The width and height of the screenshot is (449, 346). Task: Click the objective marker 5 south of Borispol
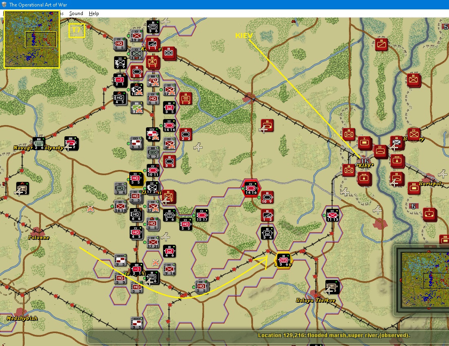coord(414,206)
